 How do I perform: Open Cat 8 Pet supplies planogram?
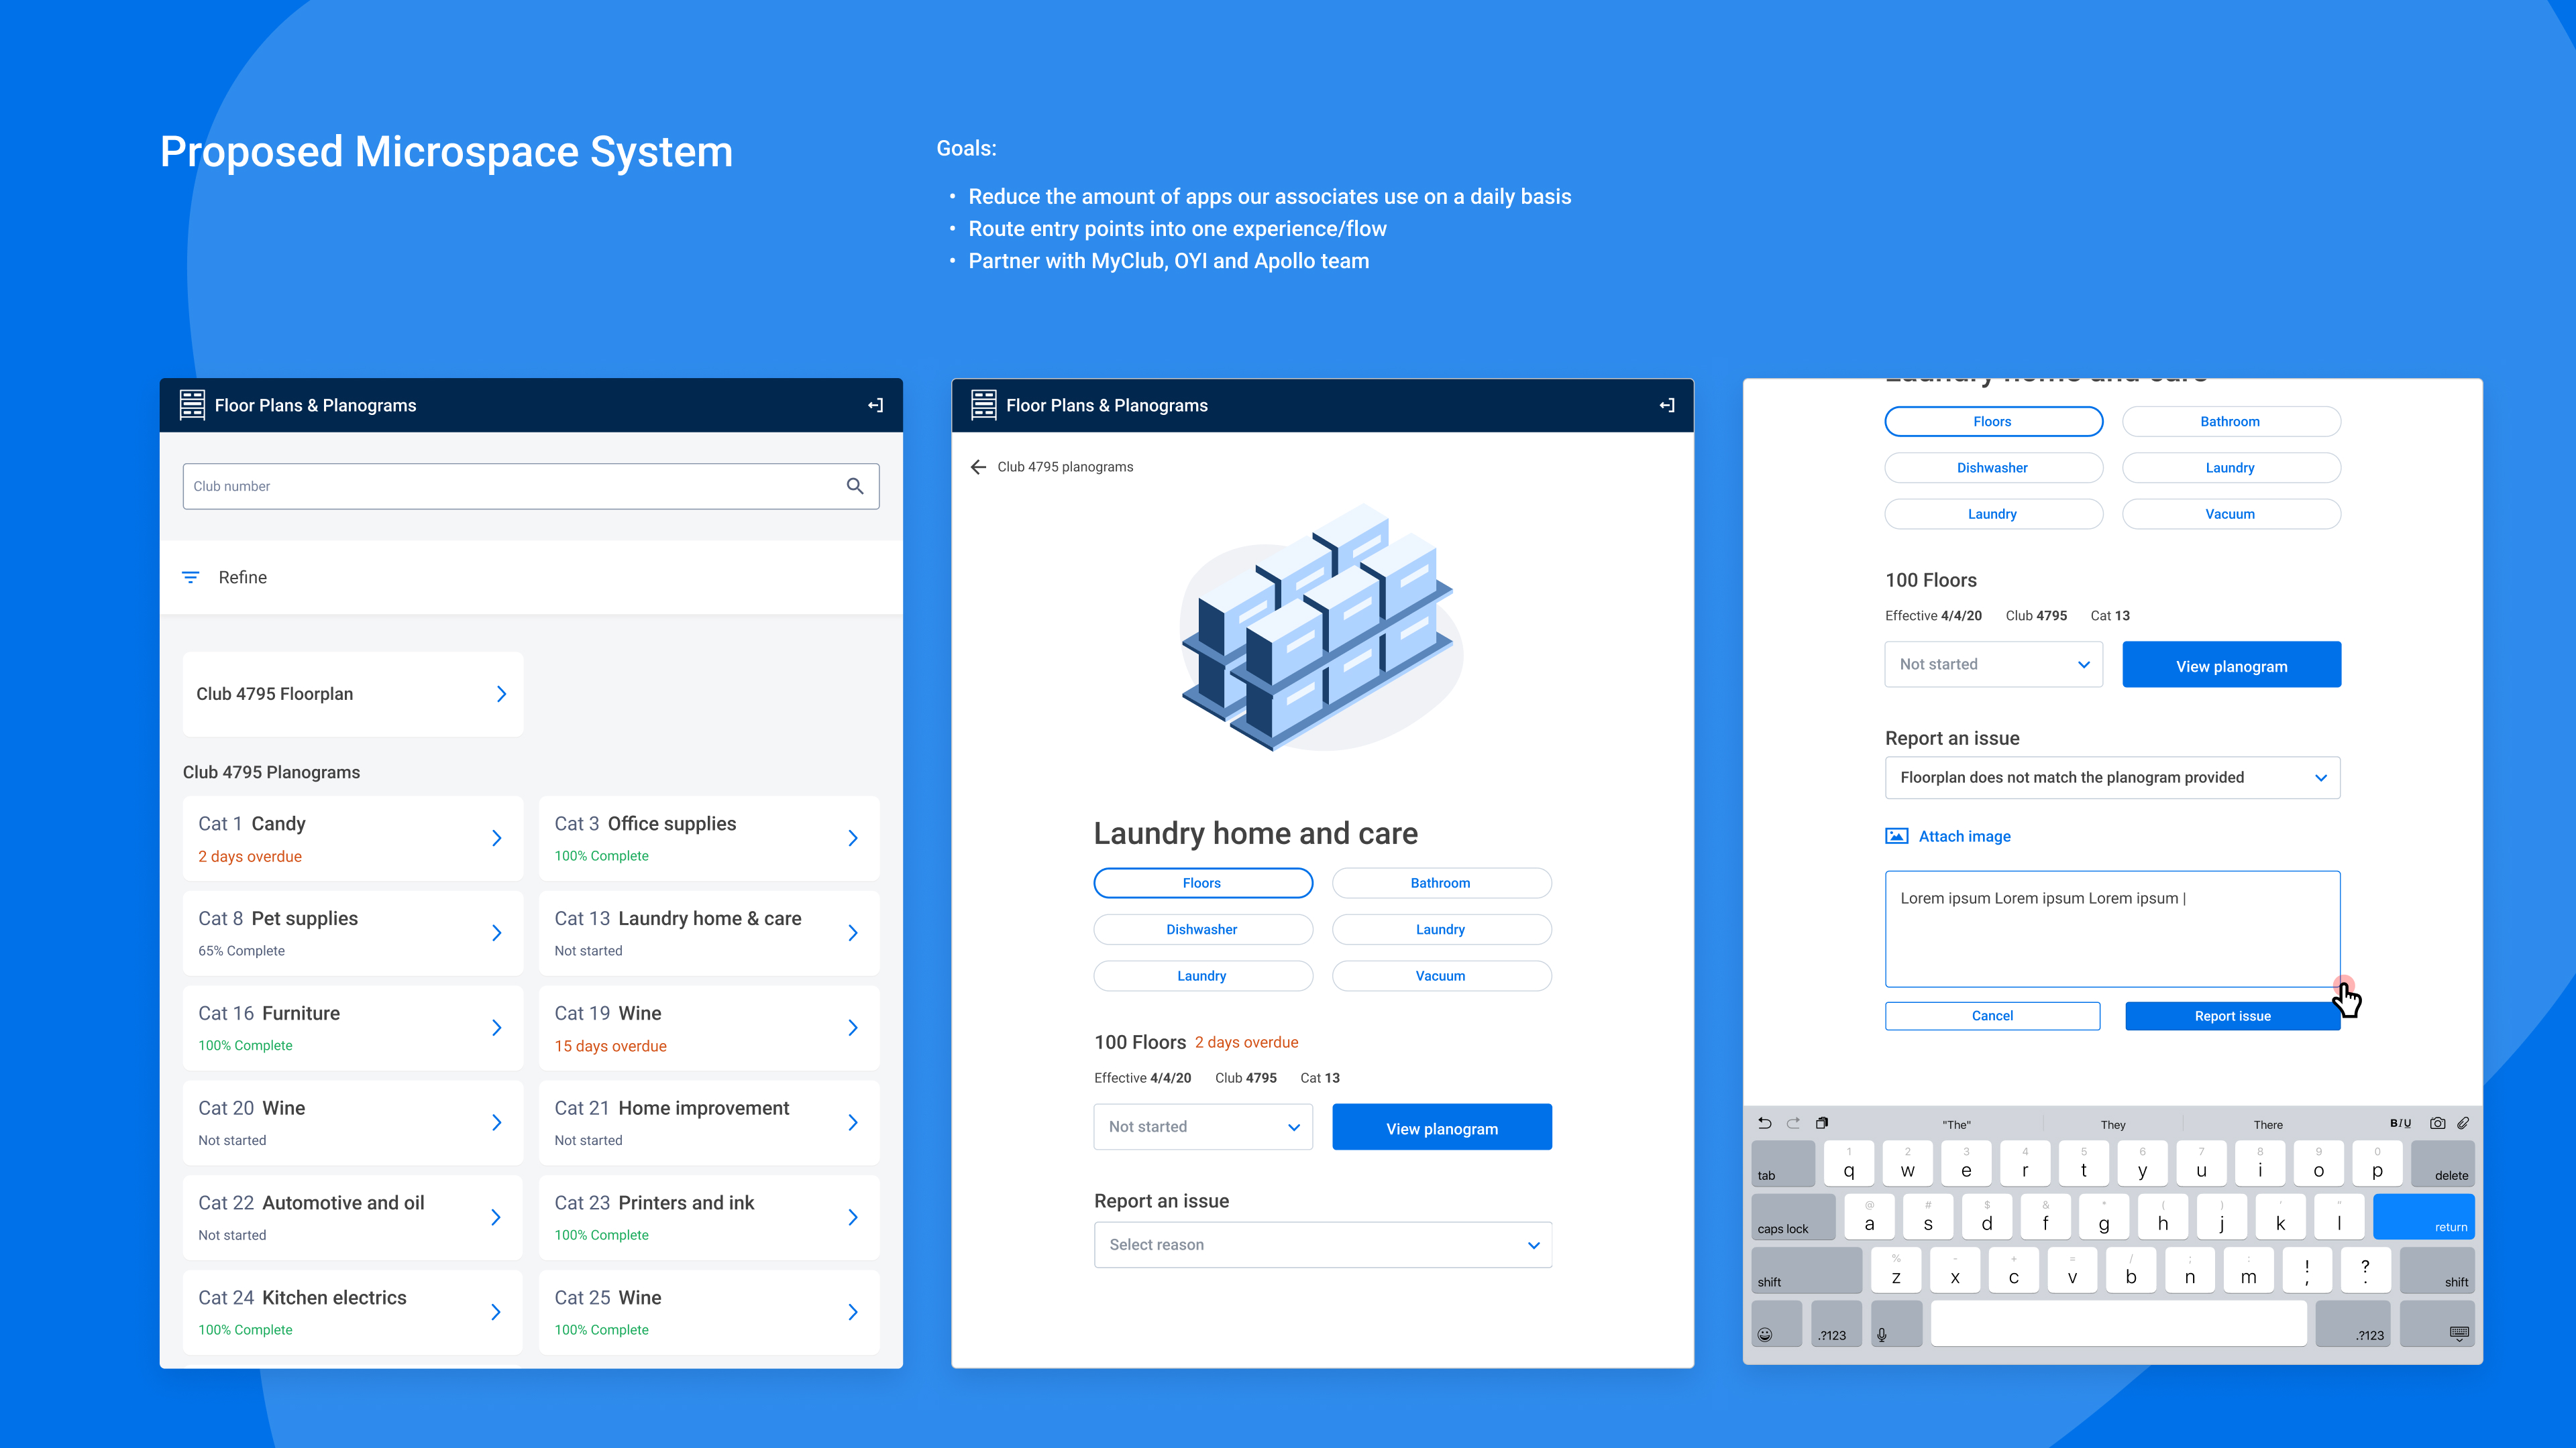[353, 933]
